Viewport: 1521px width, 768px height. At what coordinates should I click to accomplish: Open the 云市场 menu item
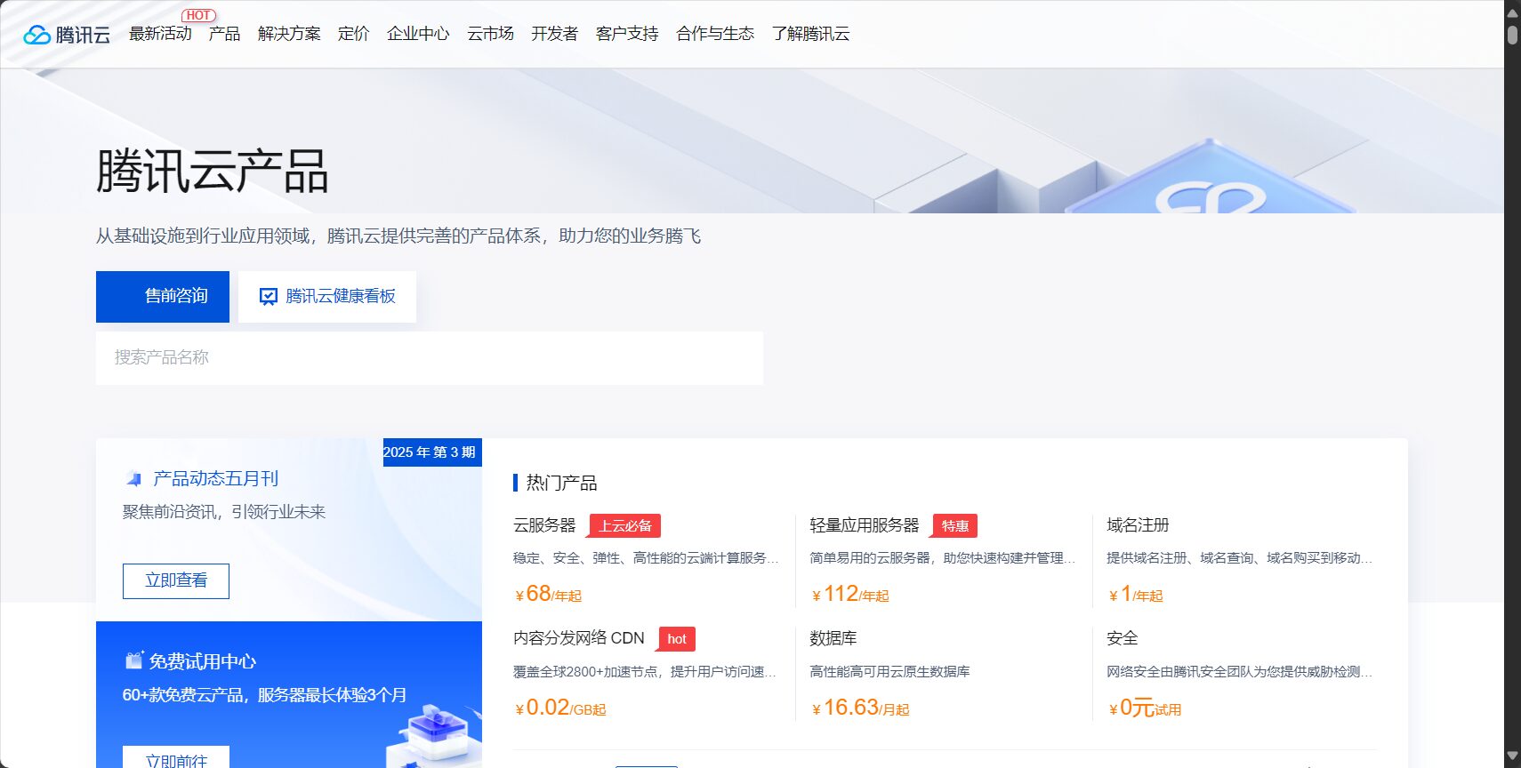490,34
